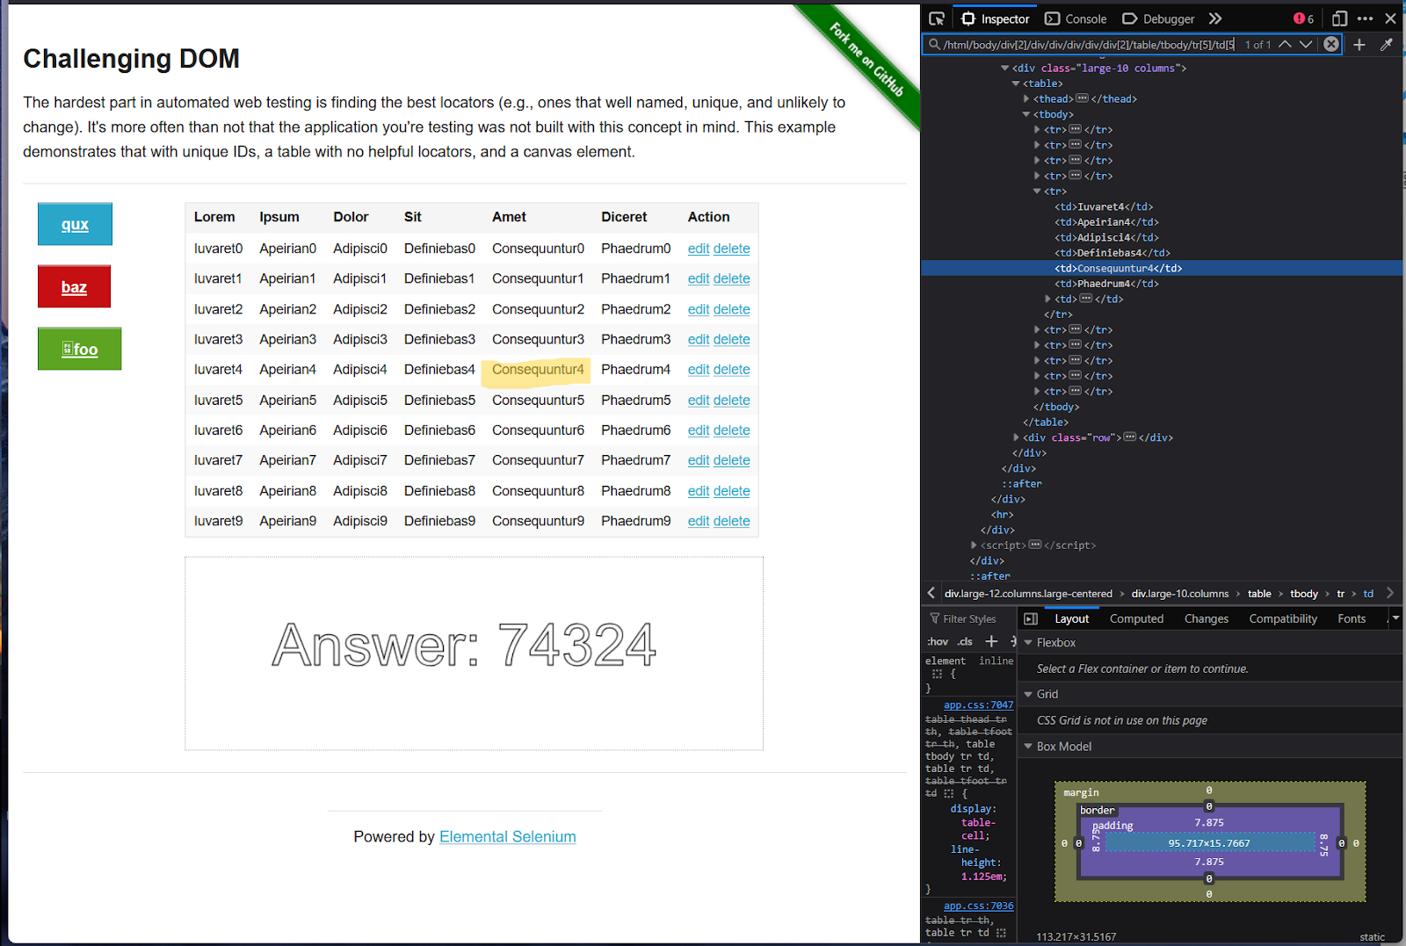Open the sidebar tabs overflow dropdown
This screenshot has height=946, width=1406.
coord(1395,618)
